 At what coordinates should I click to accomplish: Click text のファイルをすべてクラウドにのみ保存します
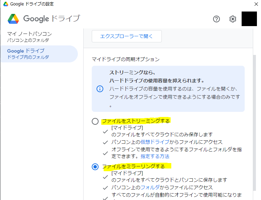(162, 135)
